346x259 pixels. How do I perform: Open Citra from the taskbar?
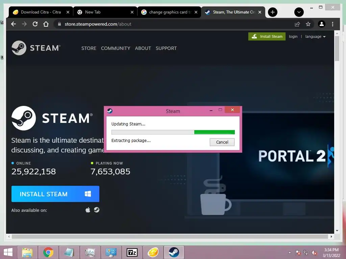click(x=153, y=252)
